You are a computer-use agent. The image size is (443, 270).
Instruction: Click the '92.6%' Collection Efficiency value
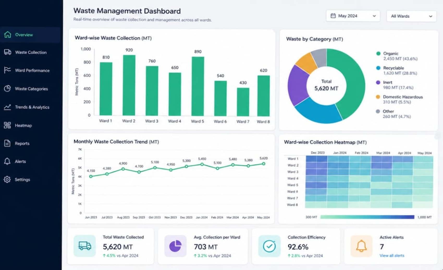click(x=298, y=247)
